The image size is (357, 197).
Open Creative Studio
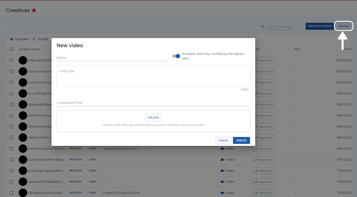[320, 26]
